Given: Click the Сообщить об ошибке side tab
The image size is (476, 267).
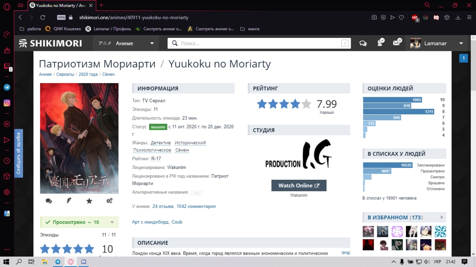Looking at the screenshot, I should (19, 153).
